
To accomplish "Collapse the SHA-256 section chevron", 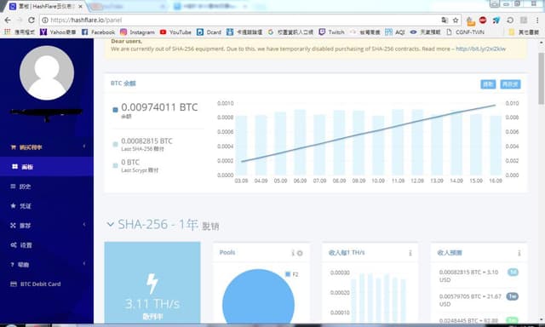I will [110, 225].
